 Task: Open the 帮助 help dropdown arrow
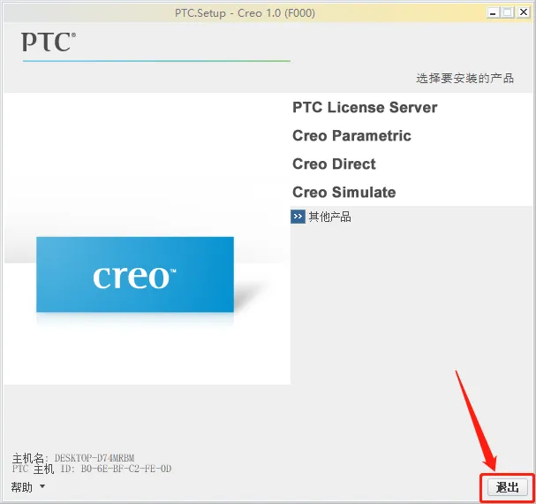point(42,485)
